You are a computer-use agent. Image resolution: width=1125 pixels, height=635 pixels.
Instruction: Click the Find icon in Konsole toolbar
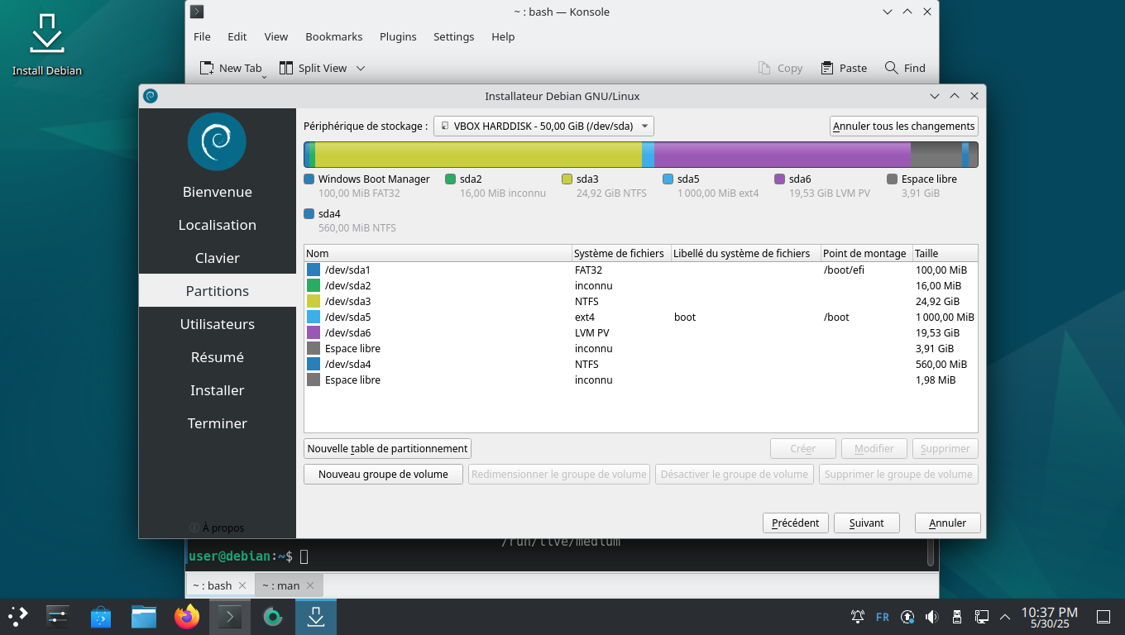click(x=891, y=68)
